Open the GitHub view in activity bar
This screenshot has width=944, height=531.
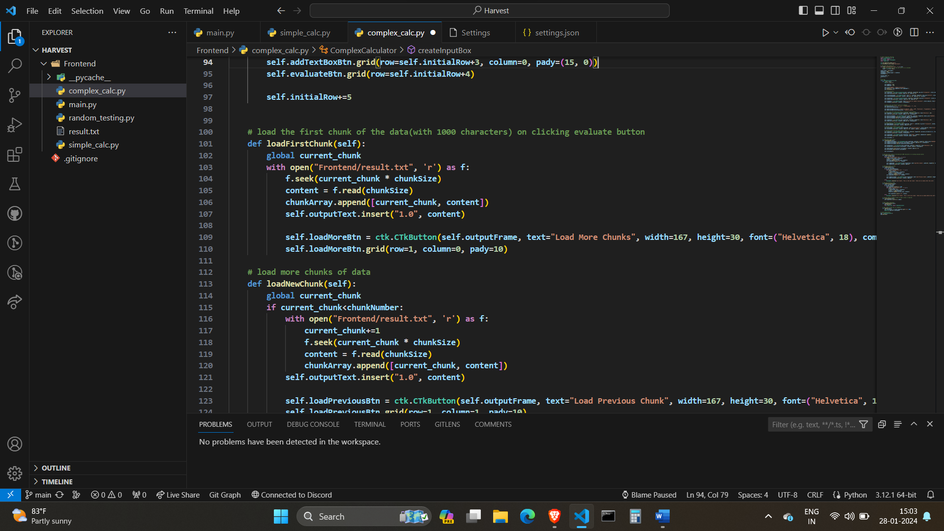(x=15, y=213)
